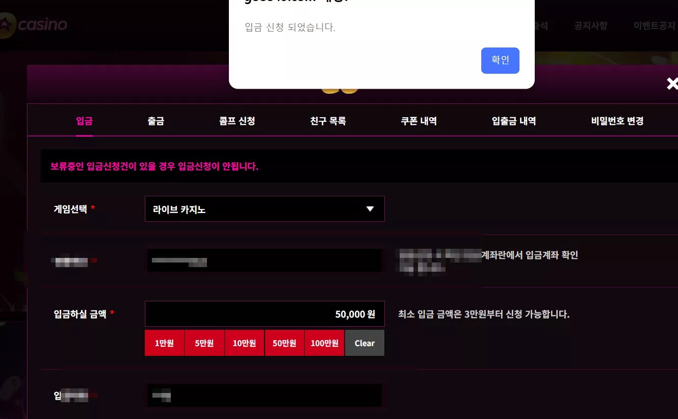View the 입출금 내역 tab

pyautogui.click(x=514, y=121)
